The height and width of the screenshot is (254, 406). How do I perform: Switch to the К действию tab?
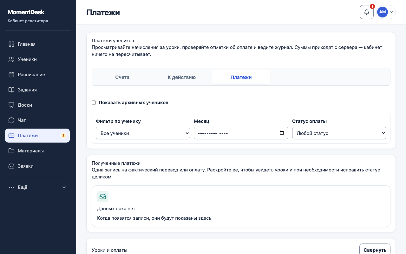[x=182, y=77]
